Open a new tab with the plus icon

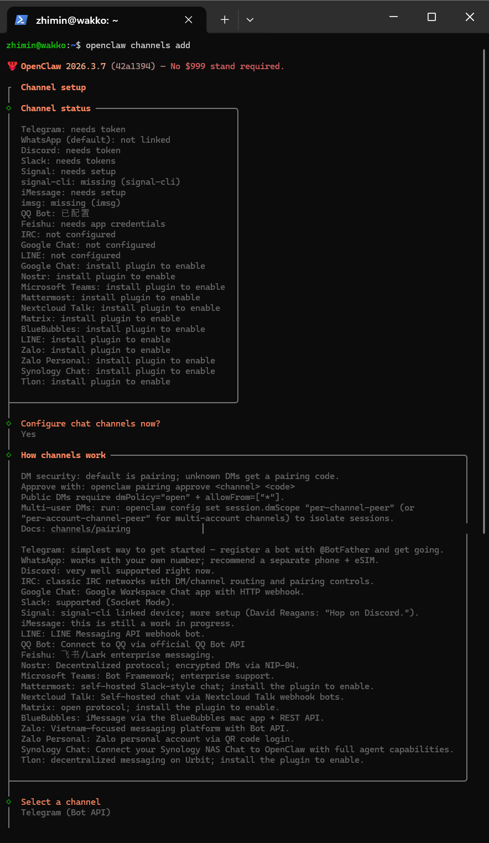(225, 18)
